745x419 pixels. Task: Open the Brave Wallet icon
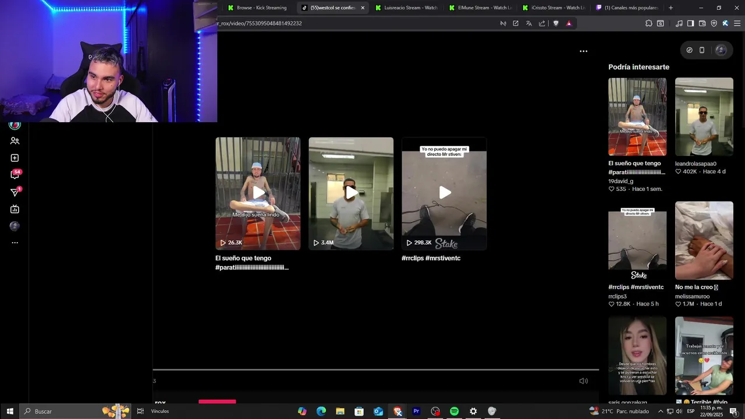pos(702,23)
